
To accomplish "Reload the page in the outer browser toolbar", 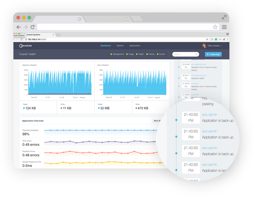I will pyautogui.click(x=33, y=27).
